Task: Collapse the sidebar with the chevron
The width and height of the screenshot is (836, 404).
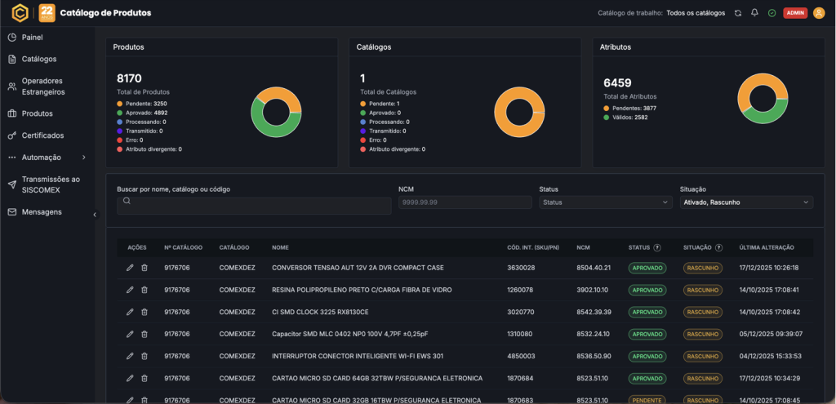Action: [x=95, y=215]
